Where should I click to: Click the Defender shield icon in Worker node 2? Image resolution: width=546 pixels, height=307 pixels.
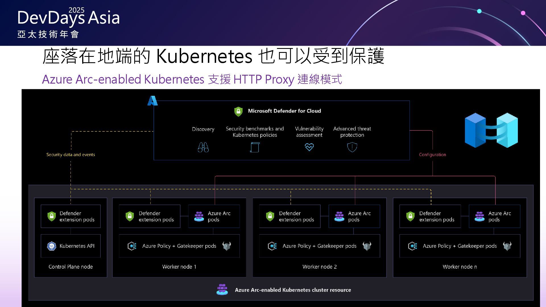(270, 216)
